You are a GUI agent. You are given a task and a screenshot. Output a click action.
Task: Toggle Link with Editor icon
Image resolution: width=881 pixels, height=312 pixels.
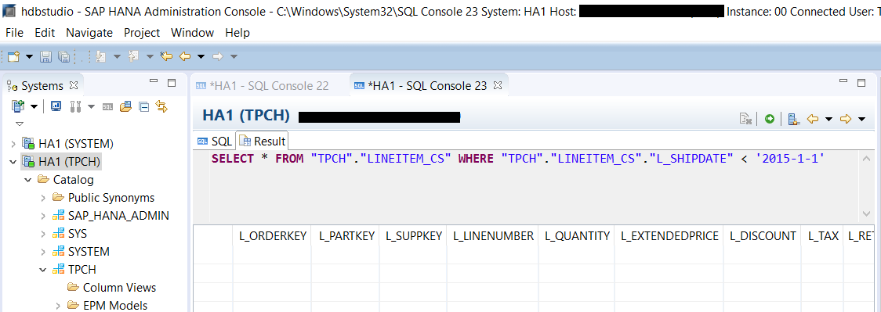point(161,106)
